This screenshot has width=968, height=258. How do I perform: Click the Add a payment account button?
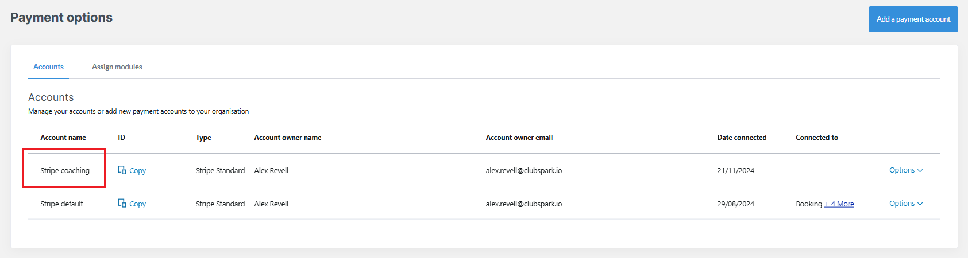(913, 19)
